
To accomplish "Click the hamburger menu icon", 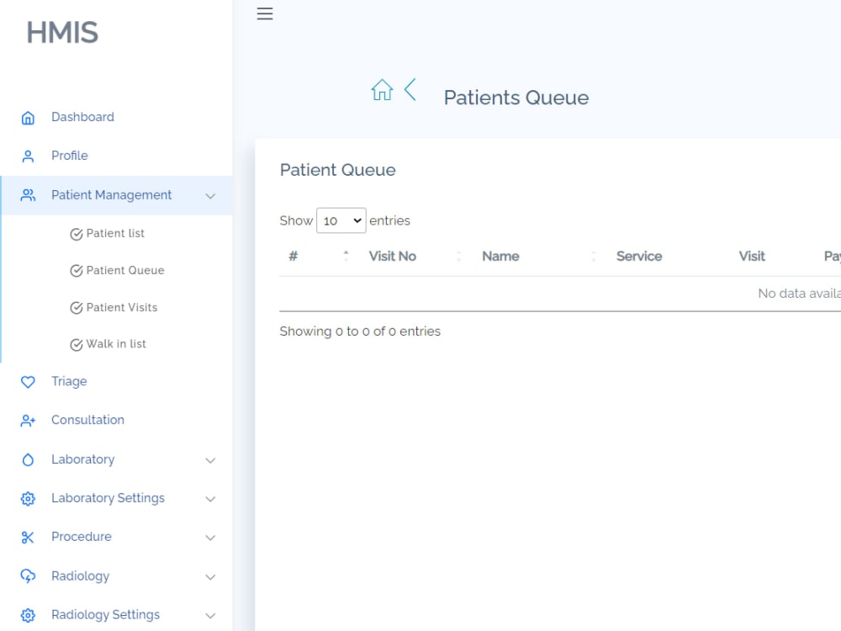I will (x=264, y=13).
